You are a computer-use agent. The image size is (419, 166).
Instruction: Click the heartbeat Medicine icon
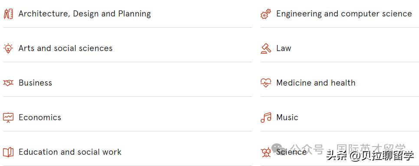coord(265,83)
